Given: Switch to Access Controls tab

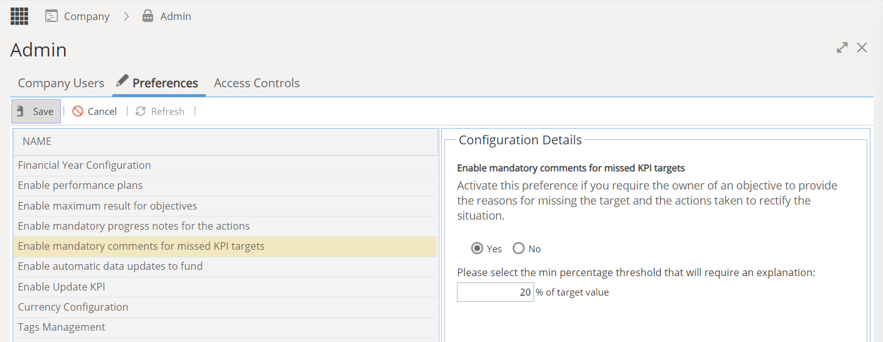Looking at the screenshot, I should 257,83.
